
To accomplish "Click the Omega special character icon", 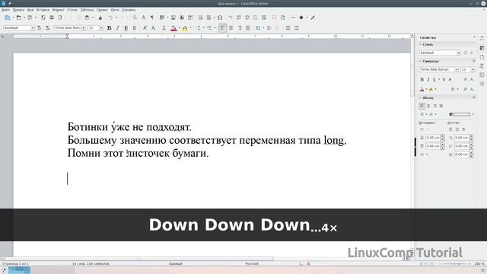I will tap(220, 18).
